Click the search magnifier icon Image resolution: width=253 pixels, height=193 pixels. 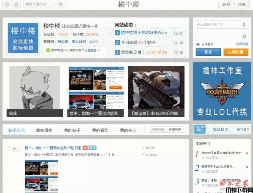61,5
